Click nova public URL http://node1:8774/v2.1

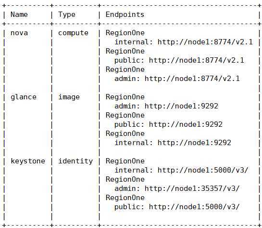196,60
